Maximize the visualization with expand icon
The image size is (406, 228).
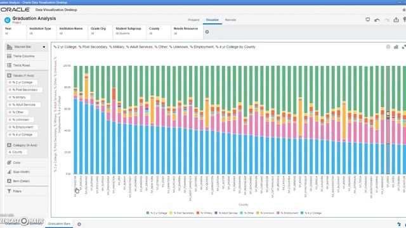point(403,47)
